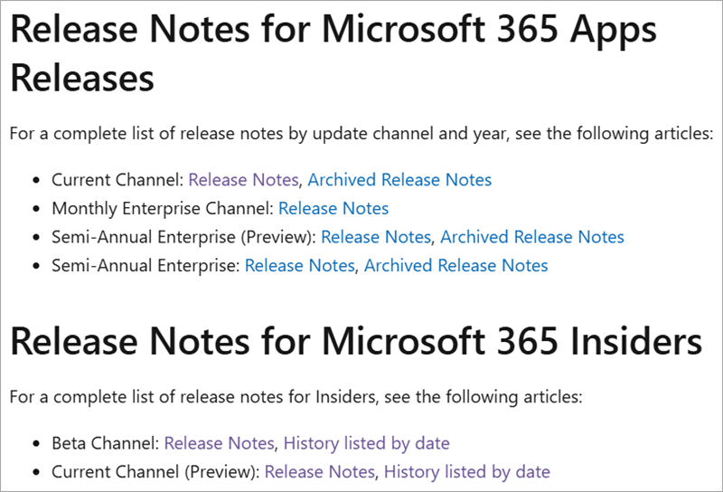
Task: Click the Microsoft 365 Insiders heading
Action: coord(356,342)
